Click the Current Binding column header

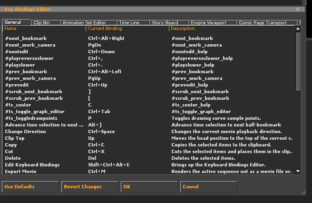click(x=127, y=29)
